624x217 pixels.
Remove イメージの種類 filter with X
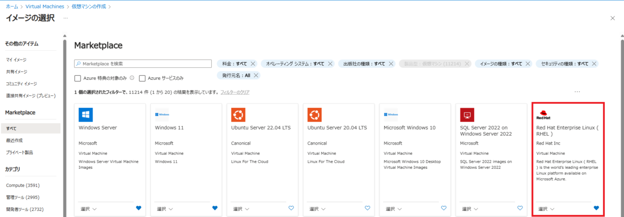(x=528, y=64)
